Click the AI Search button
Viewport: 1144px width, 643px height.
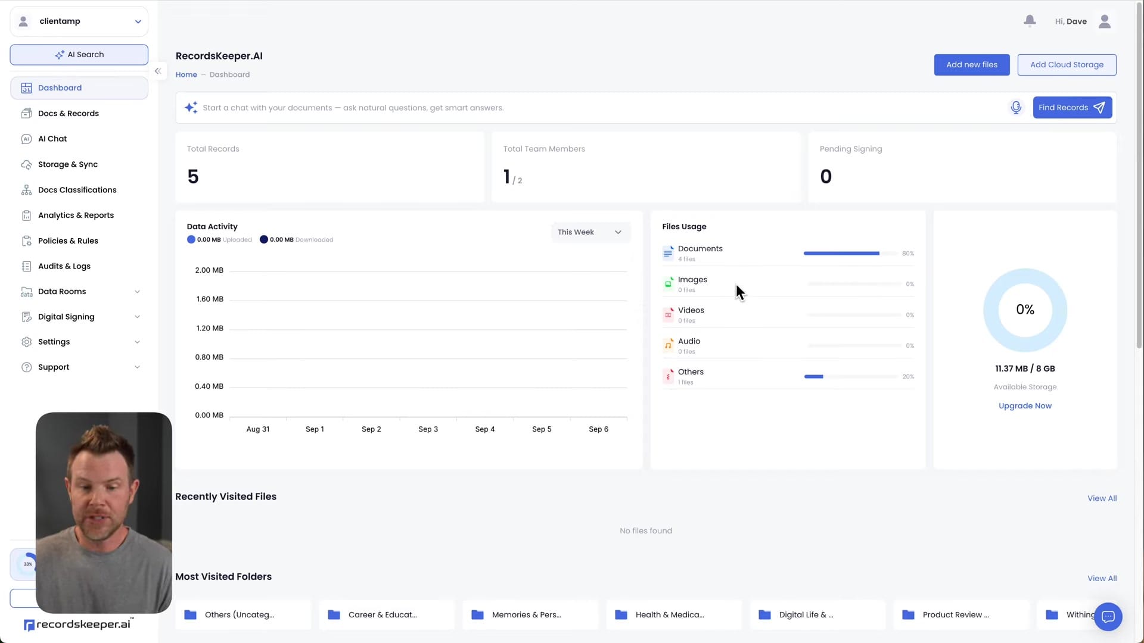[x=79, y=55]
